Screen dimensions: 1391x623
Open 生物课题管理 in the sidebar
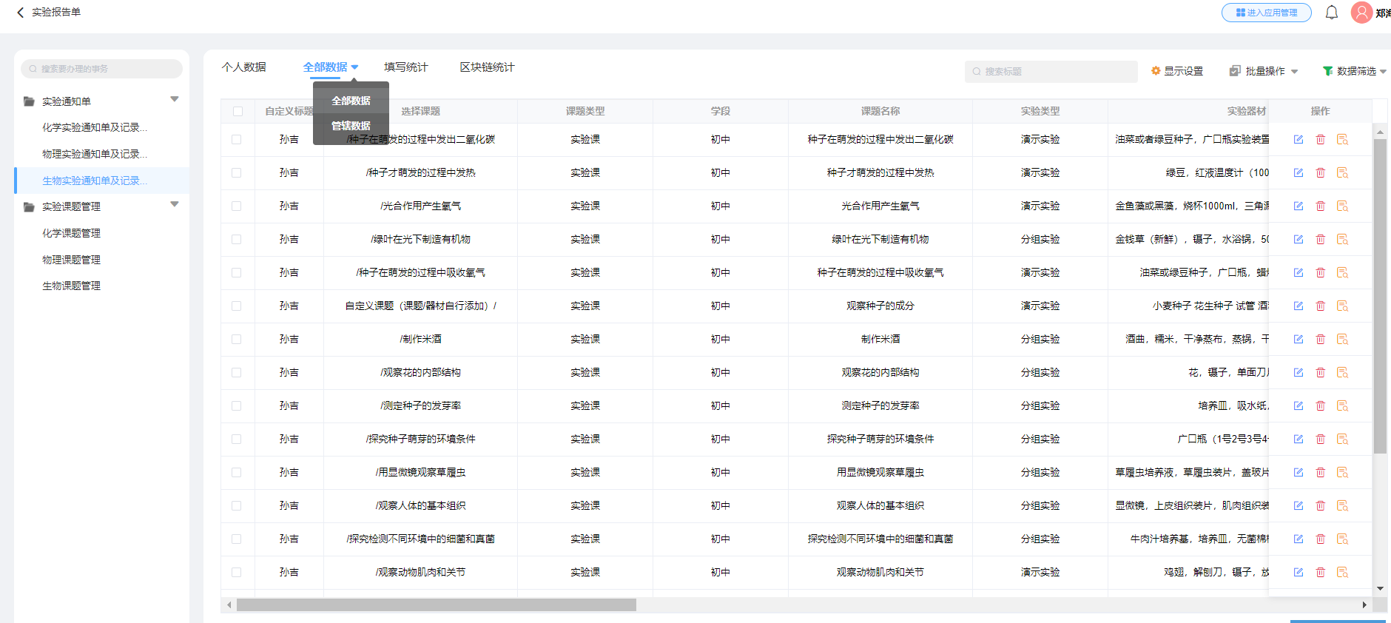coord(71,286)
